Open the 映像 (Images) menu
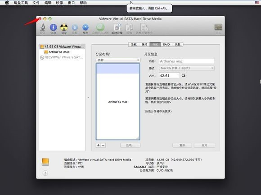The width and height of the screenshot is (261, 195). (59, 3)
